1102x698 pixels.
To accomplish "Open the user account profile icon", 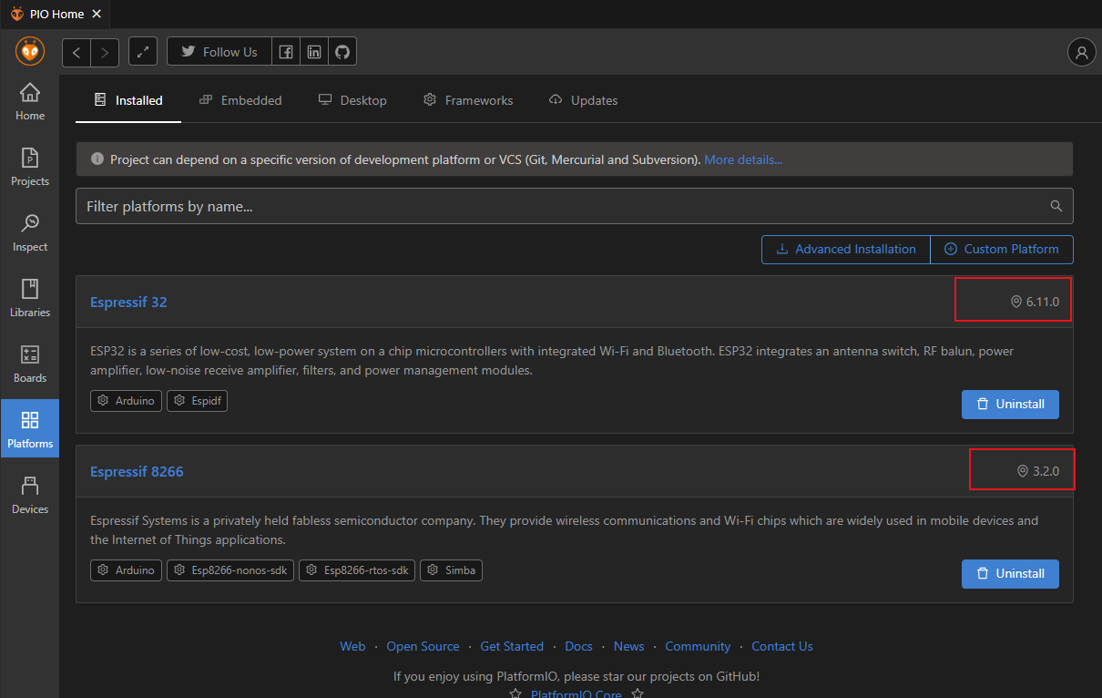I will click(x=1081, y=52).
